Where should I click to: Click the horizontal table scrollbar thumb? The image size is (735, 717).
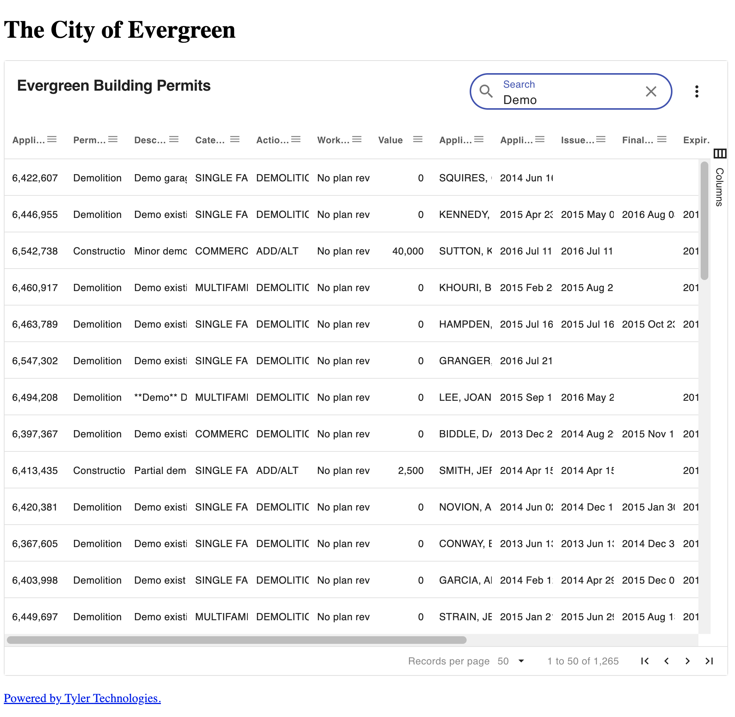(x=236, y=640)
